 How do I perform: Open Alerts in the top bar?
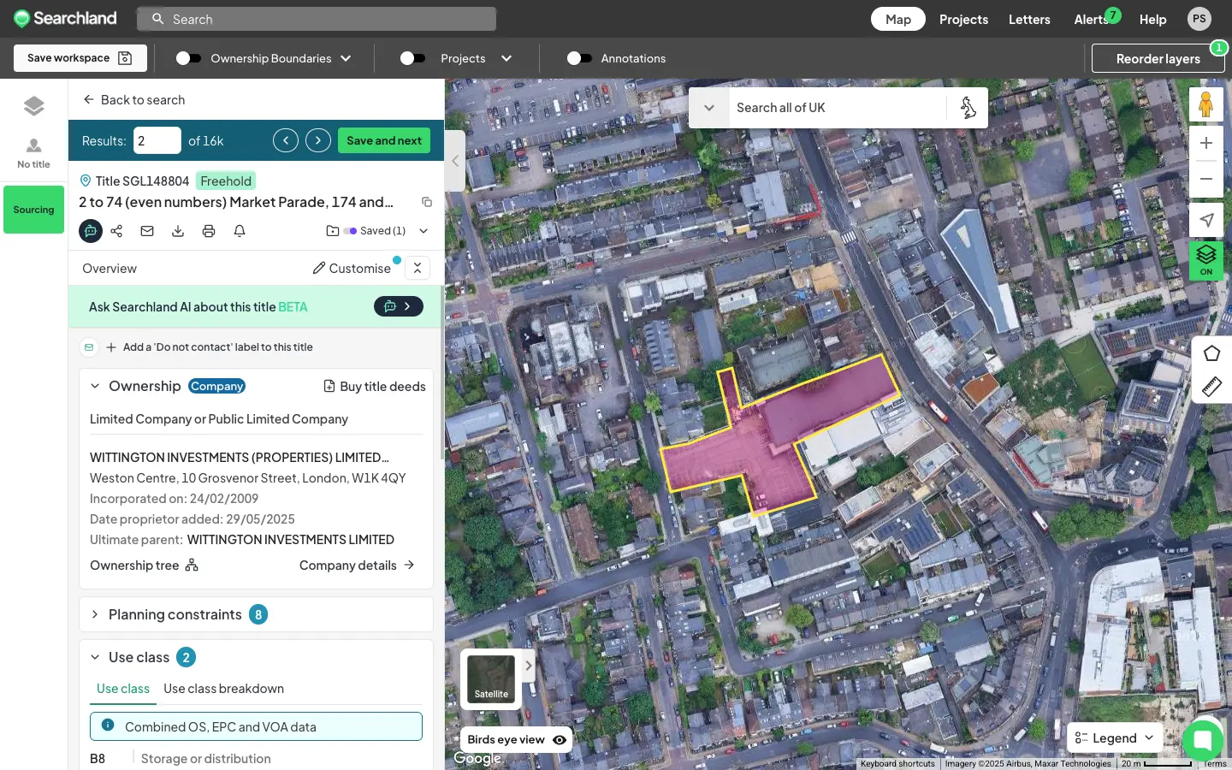pyautogui.click(x=1092, y=19)
